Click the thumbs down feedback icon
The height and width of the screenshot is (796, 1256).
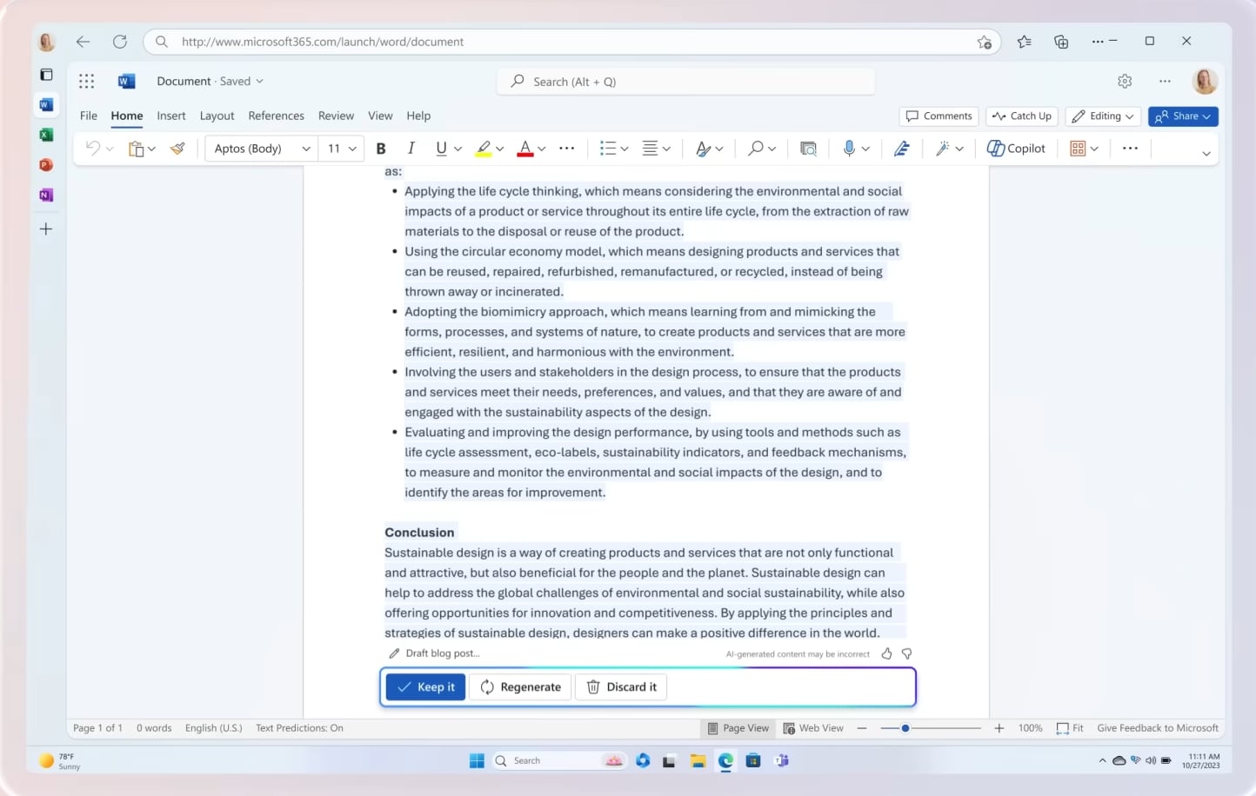pos(906,653)
